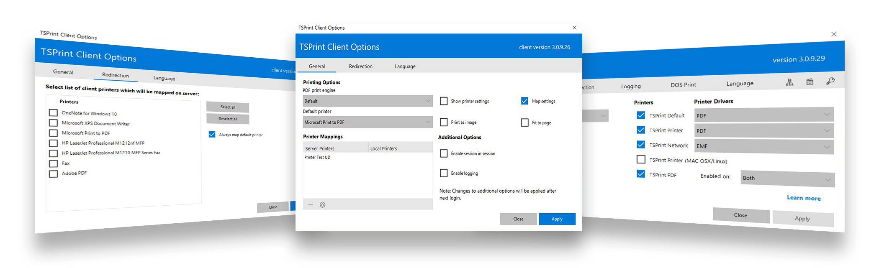879x268 pixels.
Task: Click Close in the left window
Action: pyautogui.click(x=273, y=207)
